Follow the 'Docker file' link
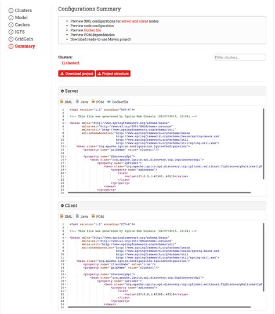275x314 pixels. (x=92, y=30)
